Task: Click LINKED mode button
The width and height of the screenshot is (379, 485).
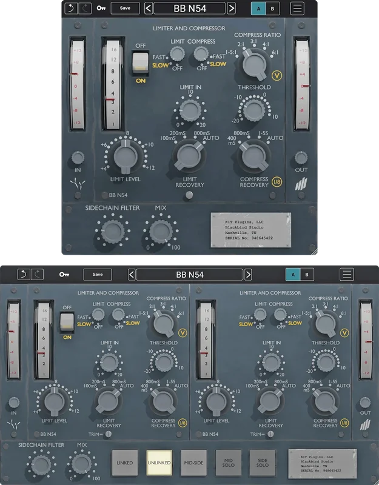Action: click(125, 463)
